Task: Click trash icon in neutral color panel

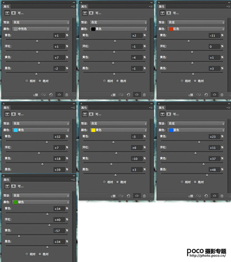Action: 67,95
